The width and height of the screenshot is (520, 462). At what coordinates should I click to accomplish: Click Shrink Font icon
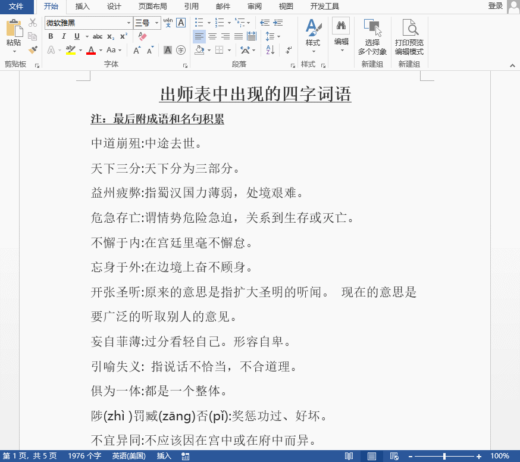151,50
